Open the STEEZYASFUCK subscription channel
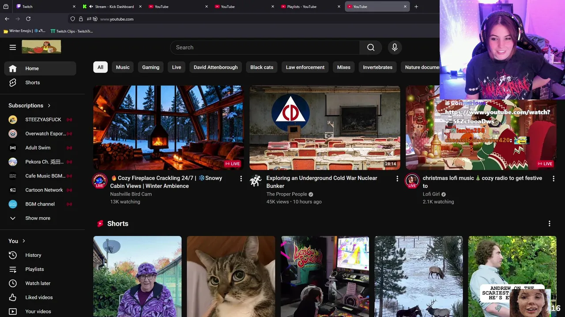This screenshot has height=317, width=565. click(x=40, y=120)
